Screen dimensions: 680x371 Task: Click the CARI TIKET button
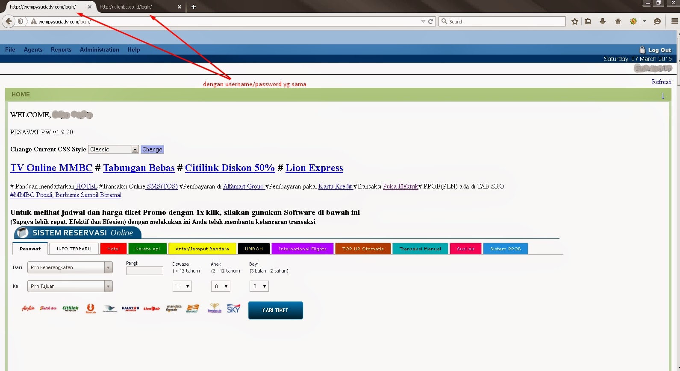[x=276, y=310]
